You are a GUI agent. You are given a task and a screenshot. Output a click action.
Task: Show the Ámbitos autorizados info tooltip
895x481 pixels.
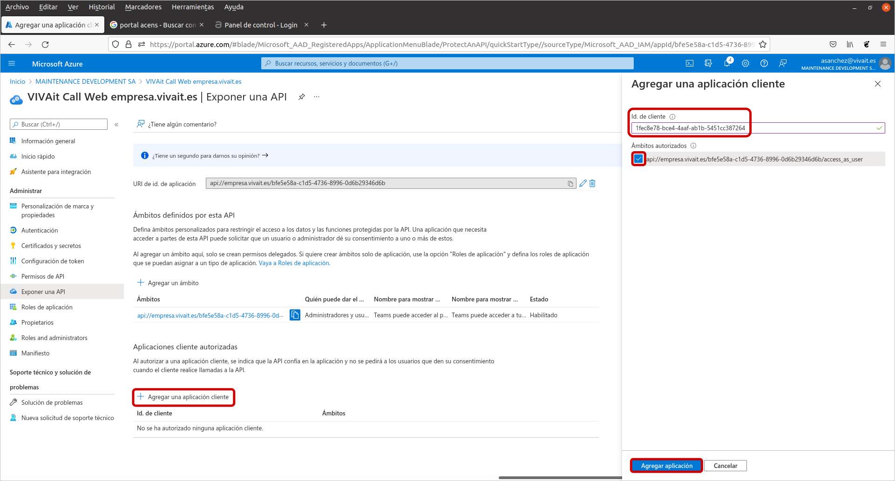[693, 146]
